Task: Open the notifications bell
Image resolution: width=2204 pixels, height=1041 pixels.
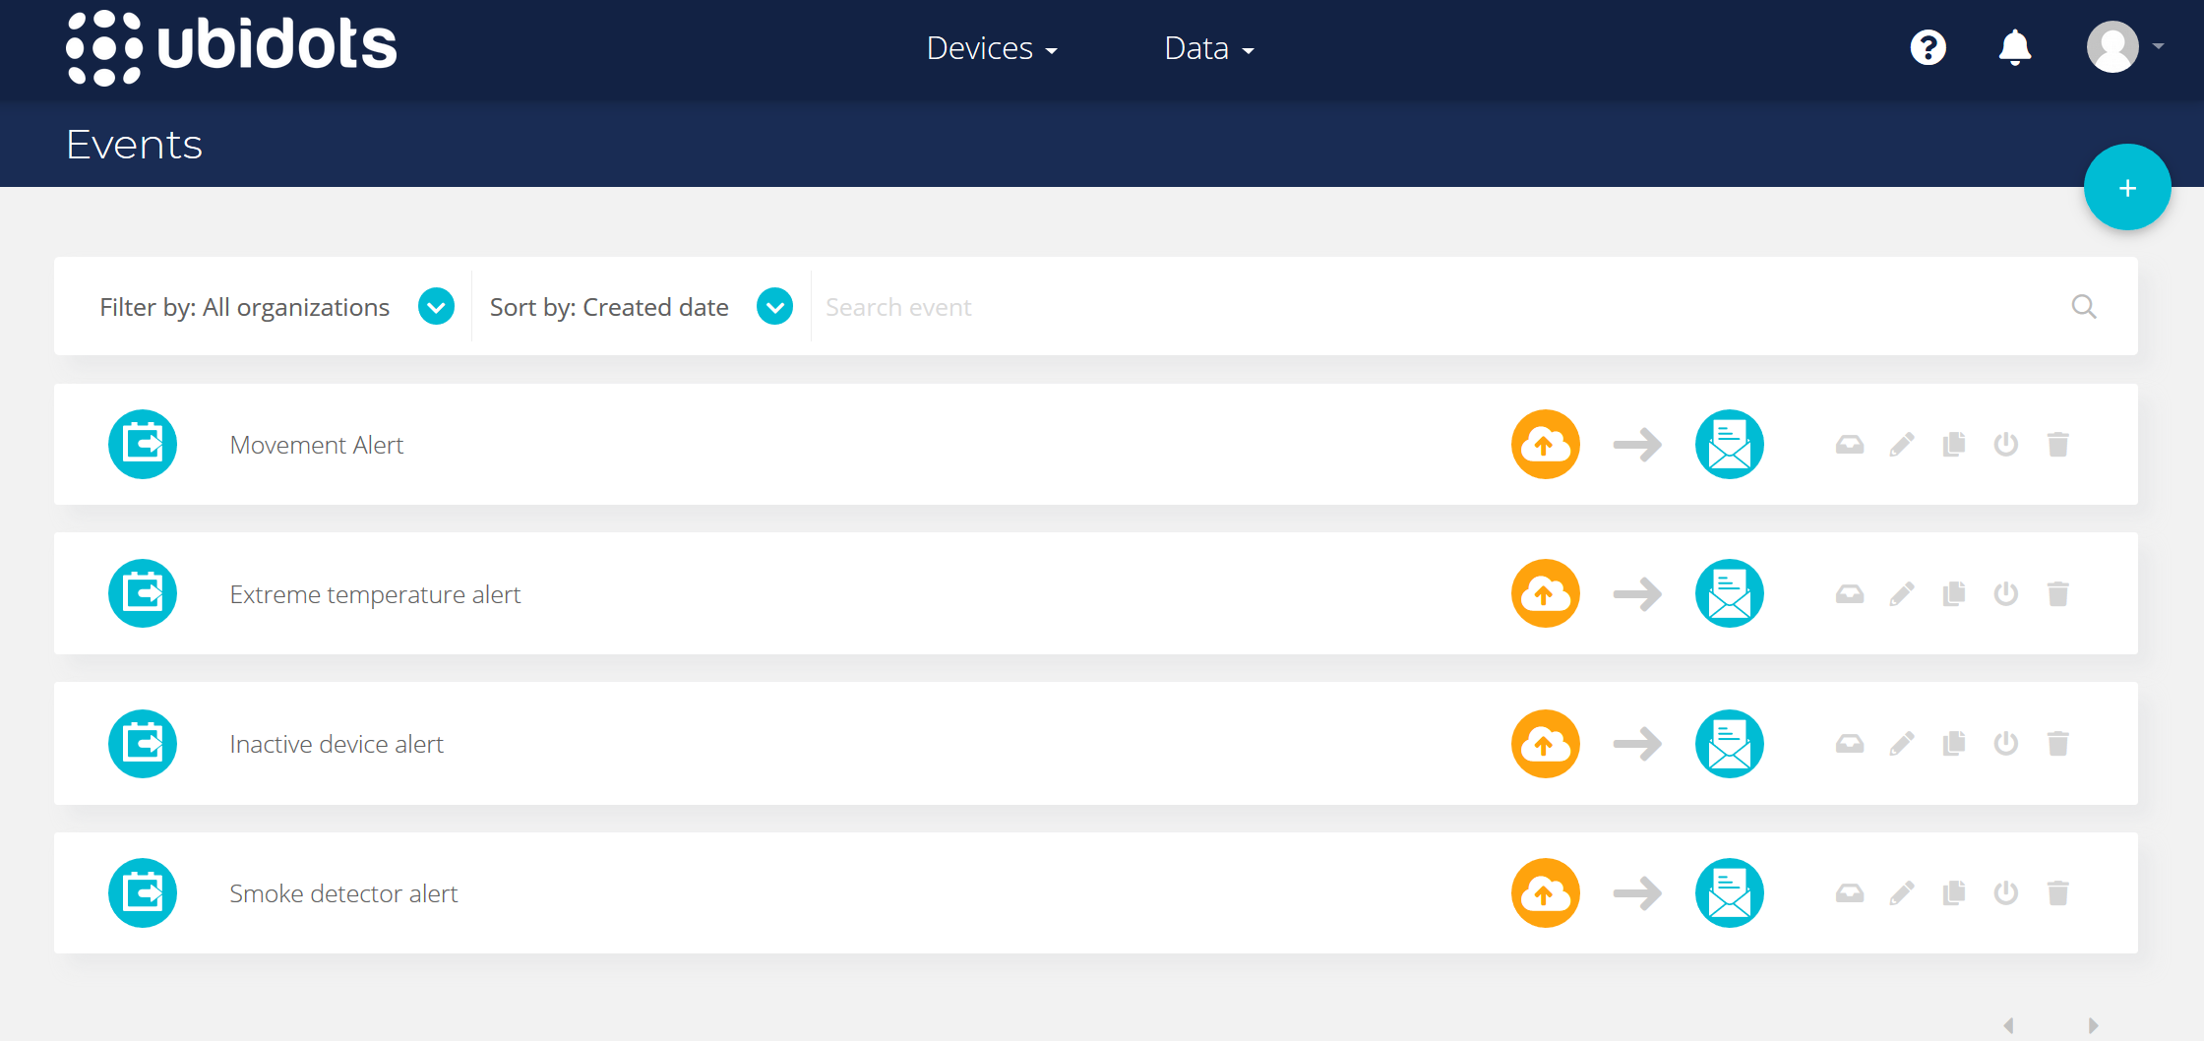Action: [2015, 47]
